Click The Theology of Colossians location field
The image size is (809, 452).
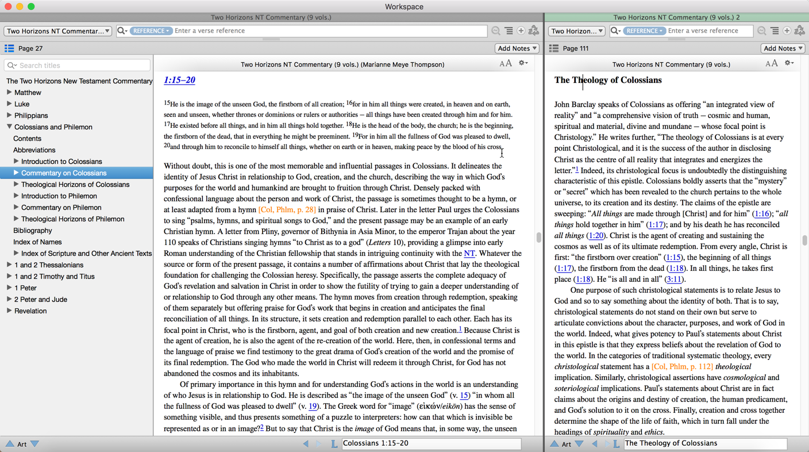pyautogui.click(x=705, y=443)
